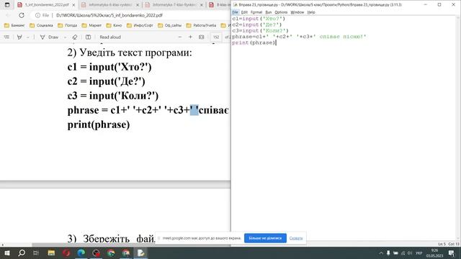This screenshot has height=259, width=461.
Task: Zoom in the PDF with plus icon
Action: [190, 37]
